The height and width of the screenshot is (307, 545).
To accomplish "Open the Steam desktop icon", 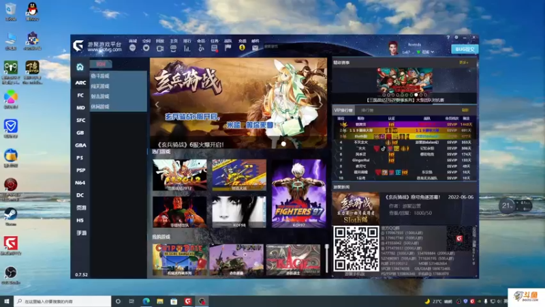I will click(10, 217).
